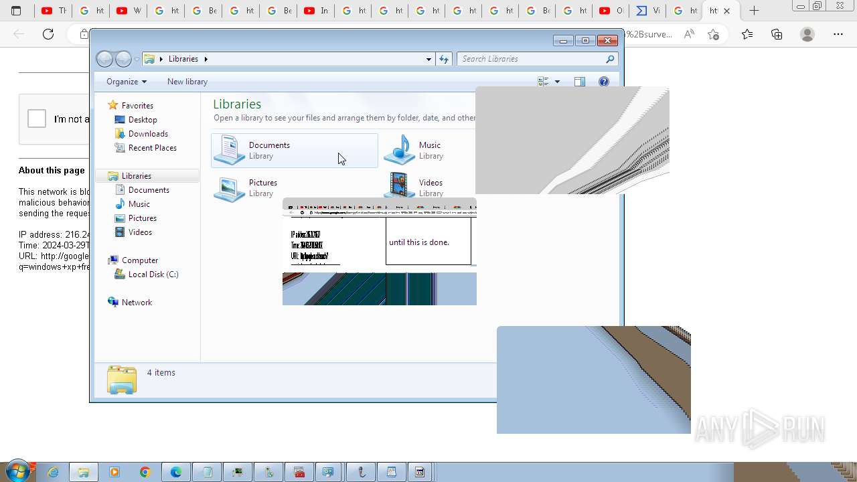This screenshot has height=482, width=857.
Task: Click the search magnifier in Explorer
Action: 610,59
